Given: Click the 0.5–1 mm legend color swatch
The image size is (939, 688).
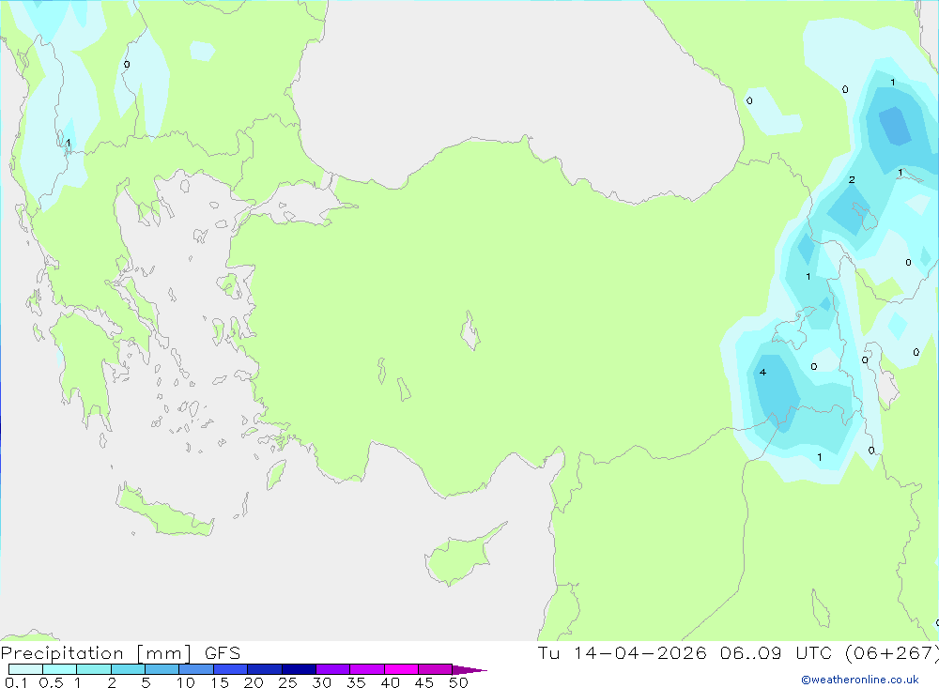Looking at the screenshot, I should 60,669.
